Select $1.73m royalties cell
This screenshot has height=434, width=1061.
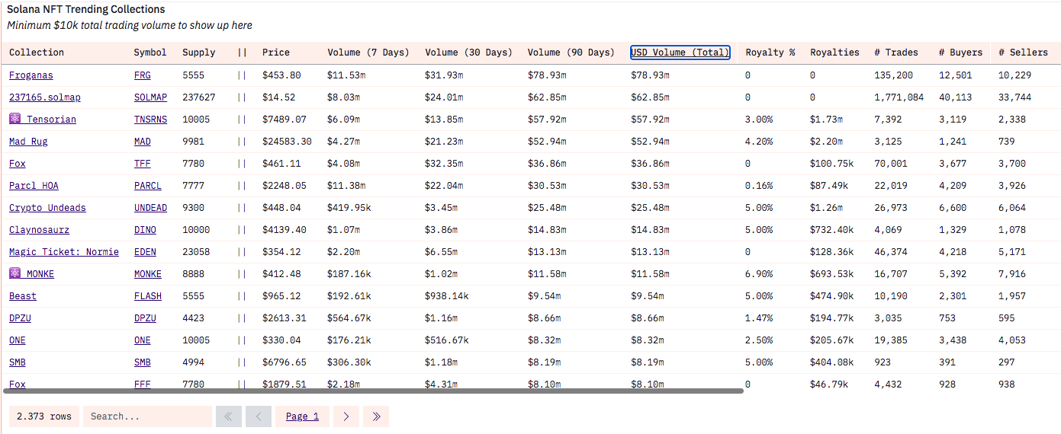pyautogui.click(x=826, y=120)
